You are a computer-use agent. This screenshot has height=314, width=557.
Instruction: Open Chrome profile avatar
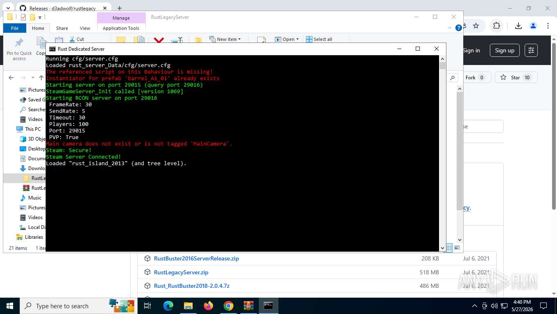pos(533,26)
